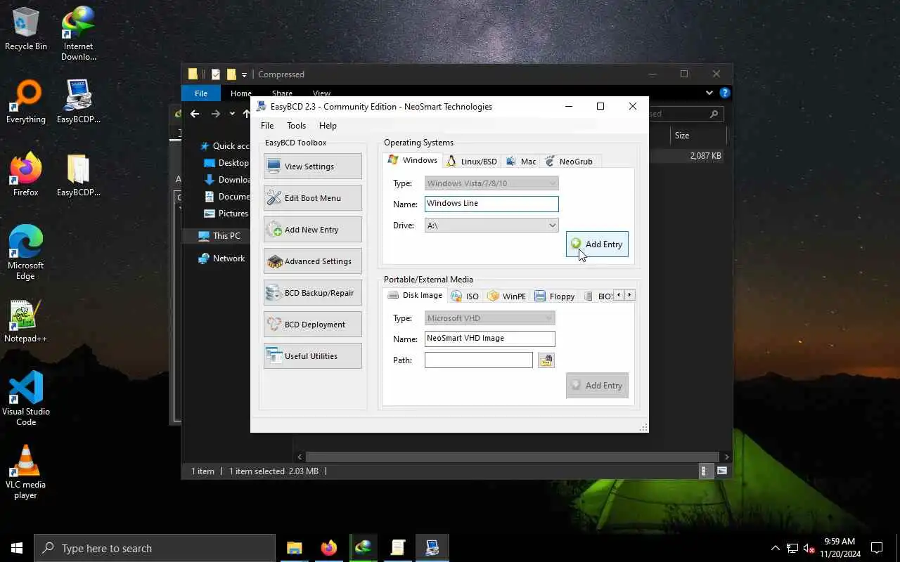This screenshot has width=900, height=562.
Task: Click the taskbar search box
Action: coord(155,548)
